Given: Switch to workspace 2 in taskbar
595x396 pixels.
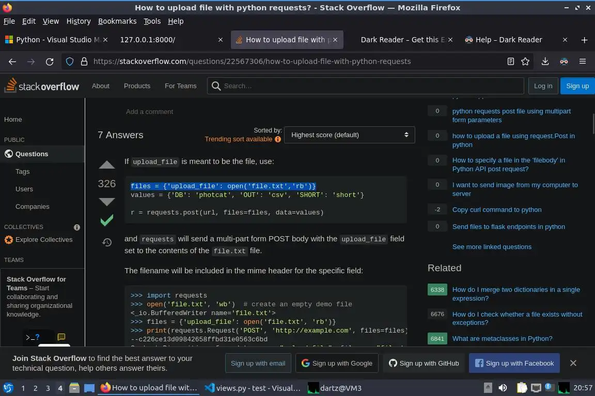Looking at the screenshot, I should 35,388.
